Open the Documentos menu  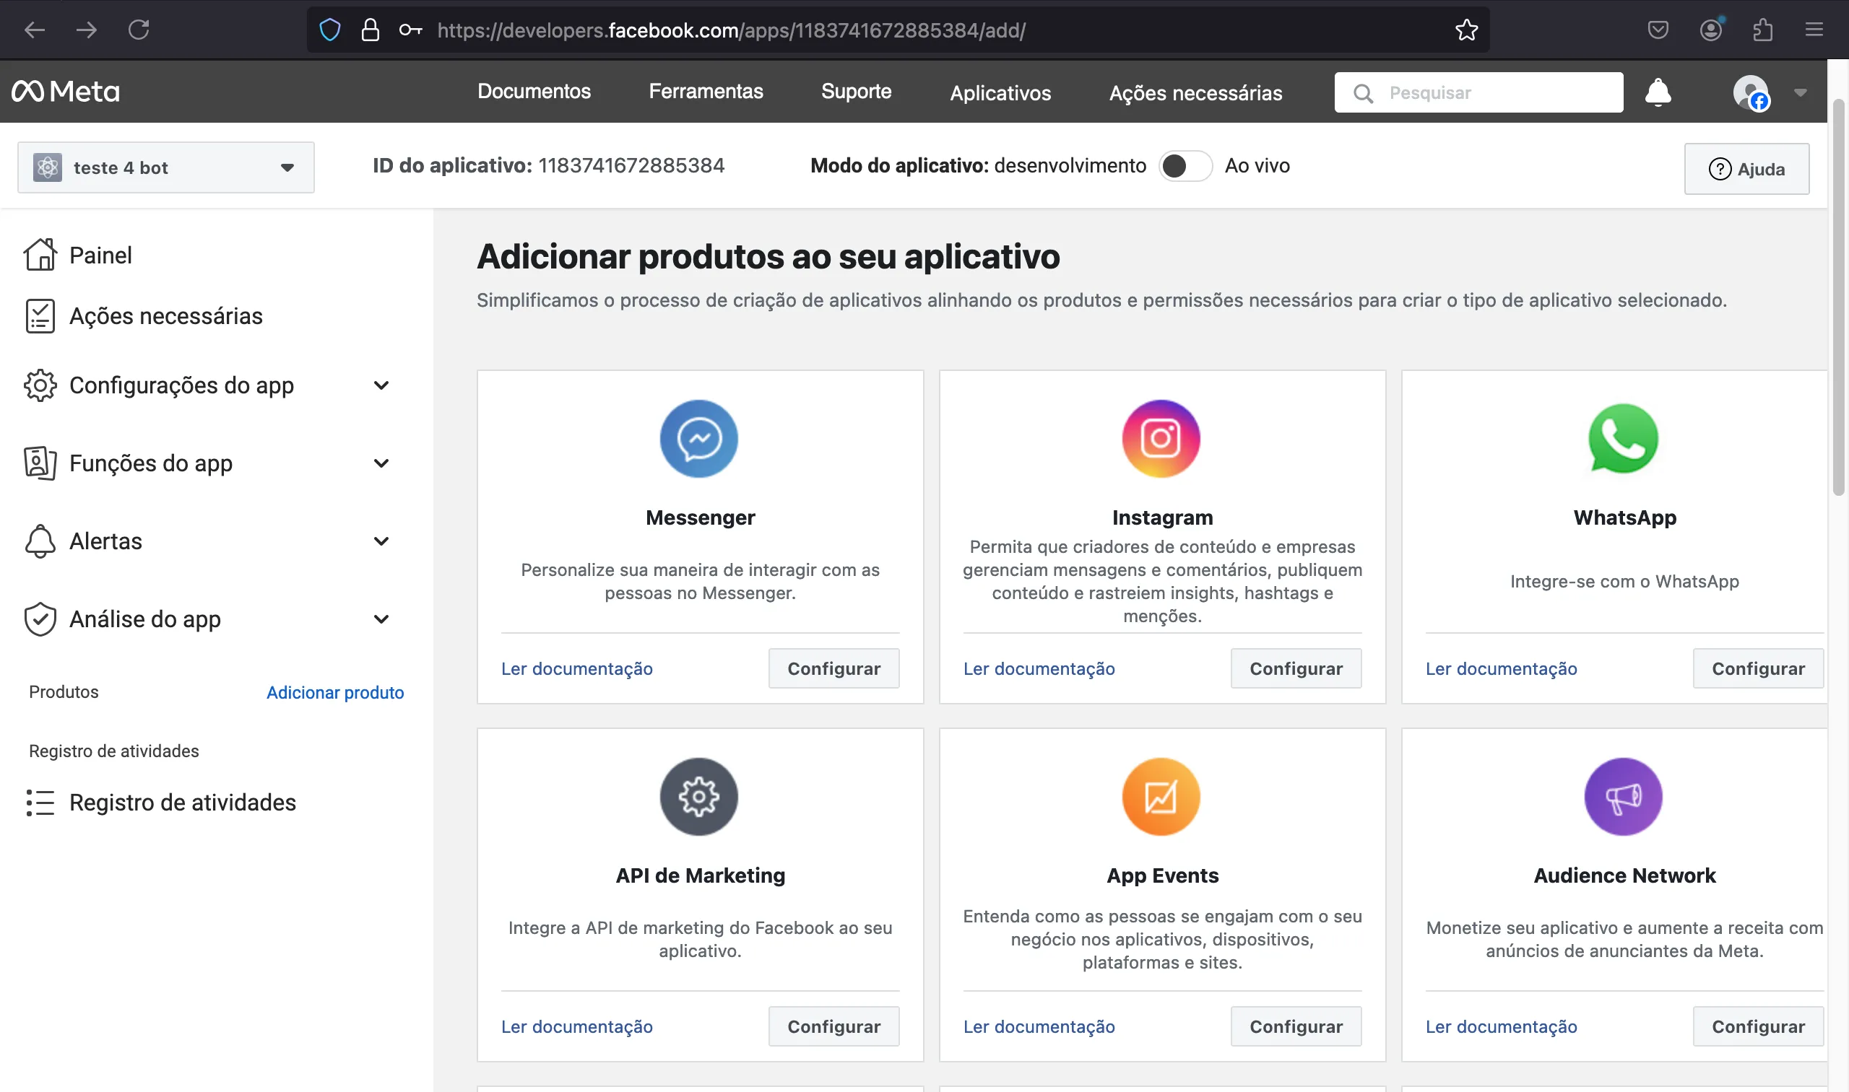[534, 91]
